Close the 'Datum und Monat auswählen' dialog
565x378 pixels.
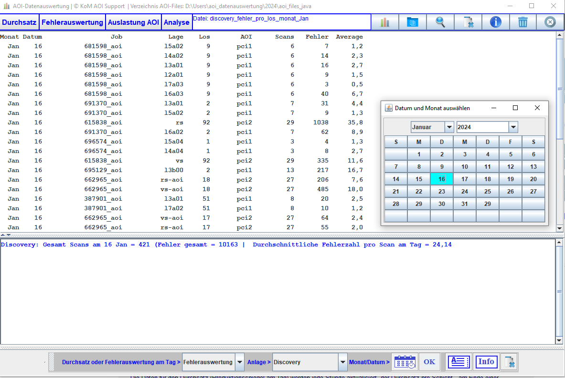click(x=537, y=108)
